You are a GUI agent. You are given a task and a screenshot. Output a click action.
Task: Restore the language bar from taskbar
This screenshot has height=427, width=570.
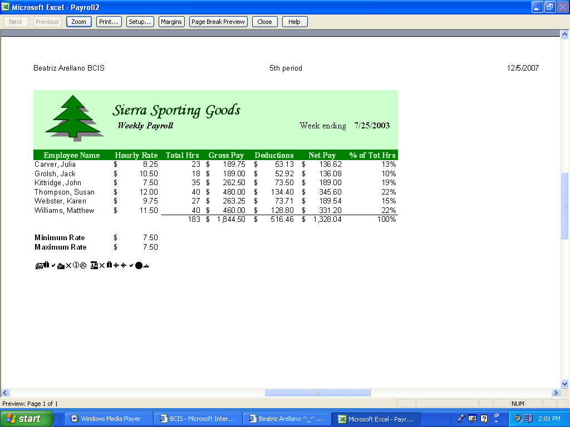pos(497,416)
